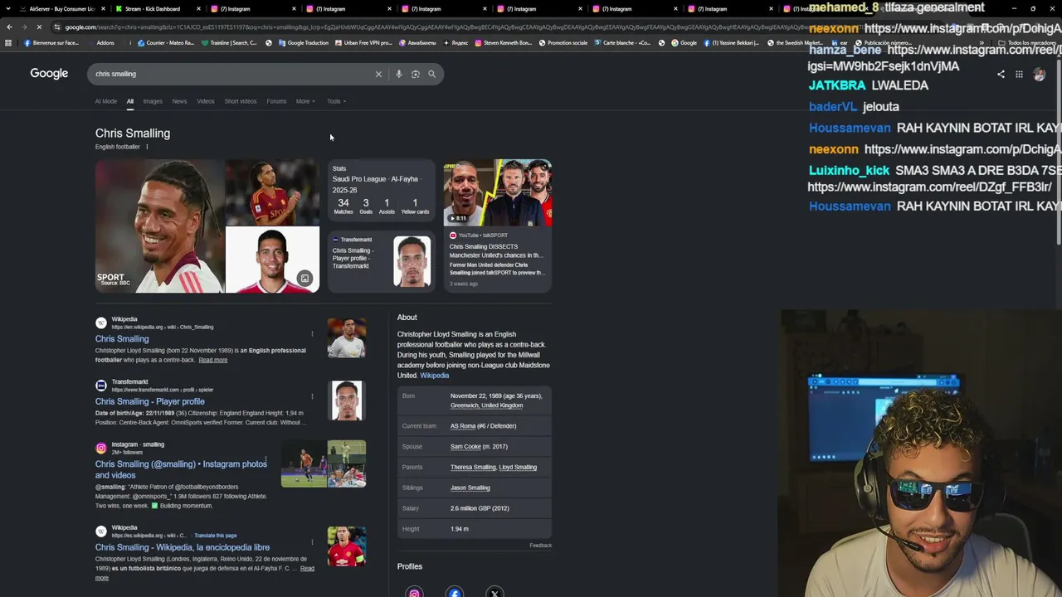Open the Saudi Pro League stats card

coord(382,192)
